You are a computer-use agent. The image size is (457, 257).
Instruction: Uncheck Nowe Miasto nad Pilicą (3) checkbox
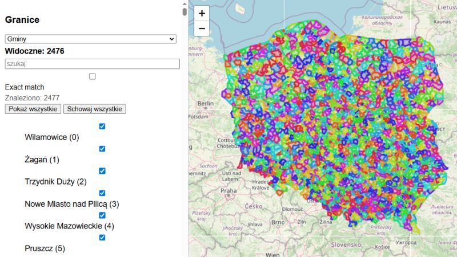tap(102, 193)
